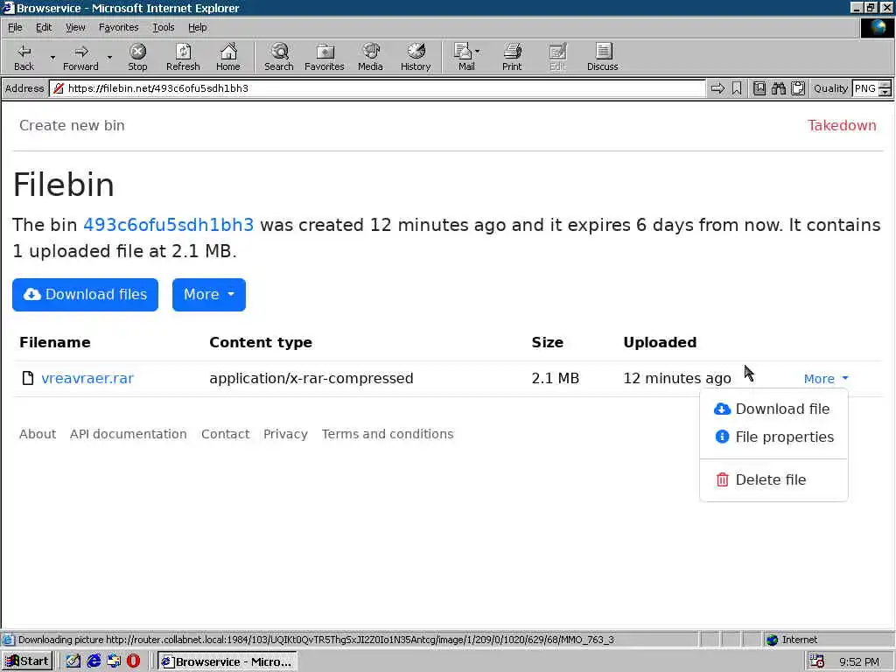Click inside the Address URL field
The width and height of the screenshot is (896, 672).
tap(377, 88)
